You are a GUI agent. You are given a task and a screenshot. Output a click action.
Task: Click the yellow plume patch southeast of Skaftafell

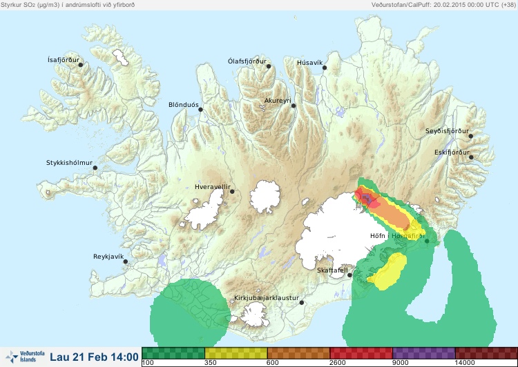(389, 272)
